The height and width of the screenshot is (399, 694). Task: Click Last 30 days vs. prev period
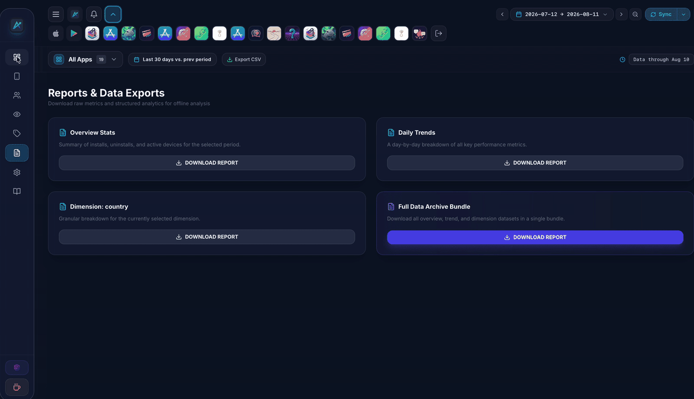pos(172,59)
